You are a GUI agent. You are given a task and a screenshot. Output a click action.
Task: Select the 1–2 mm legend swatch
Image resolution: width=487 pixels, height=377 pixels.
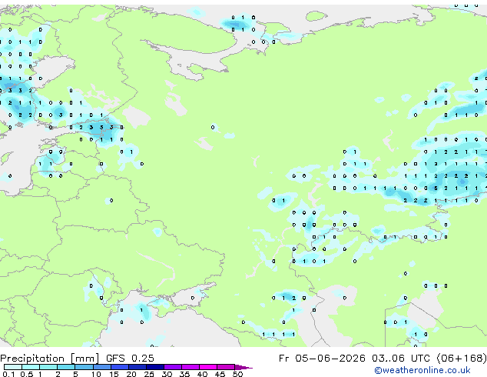pos(48,367)
